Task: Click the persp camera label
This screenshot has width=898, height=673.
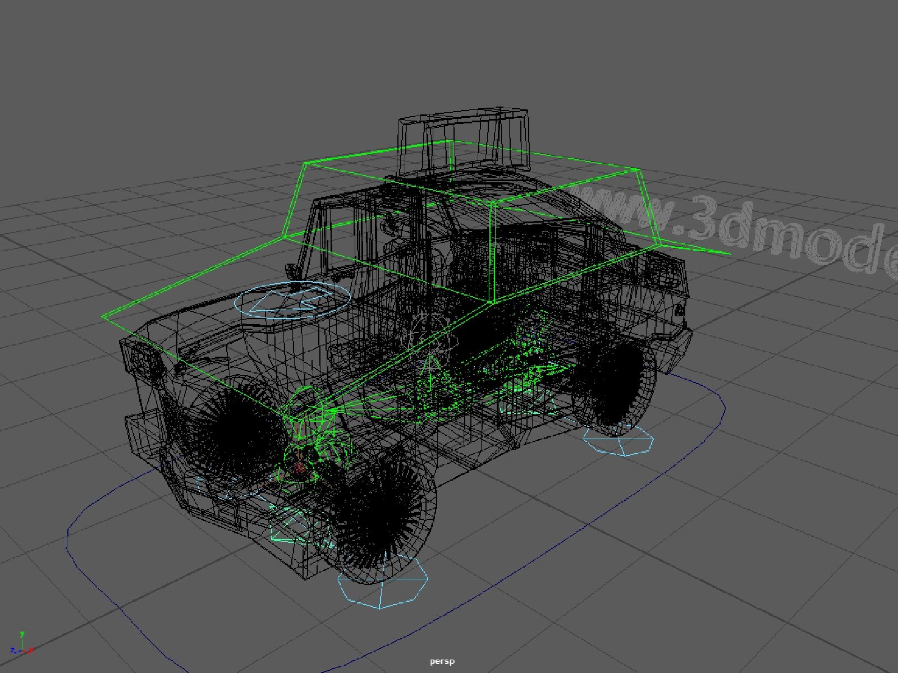Action: tap(442, 661)
